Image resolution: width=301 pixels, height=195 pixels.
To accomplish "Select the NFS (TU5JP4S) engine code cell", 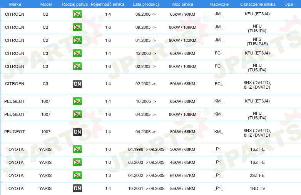I will click(x=257, y=41).
